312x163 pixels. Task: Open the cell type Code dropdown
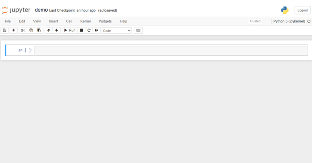(117, 30)
